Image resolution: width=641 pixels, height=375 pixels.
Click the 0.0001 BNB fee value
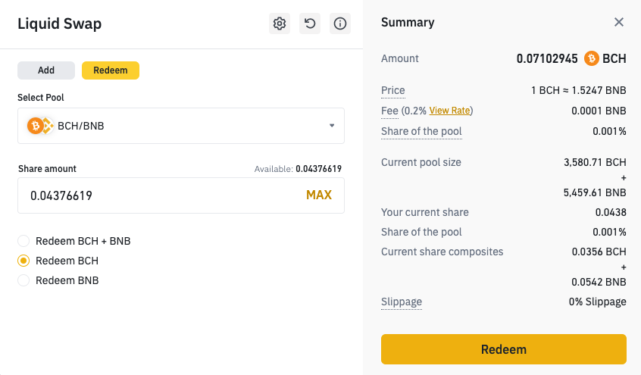[x=599, y=111]
